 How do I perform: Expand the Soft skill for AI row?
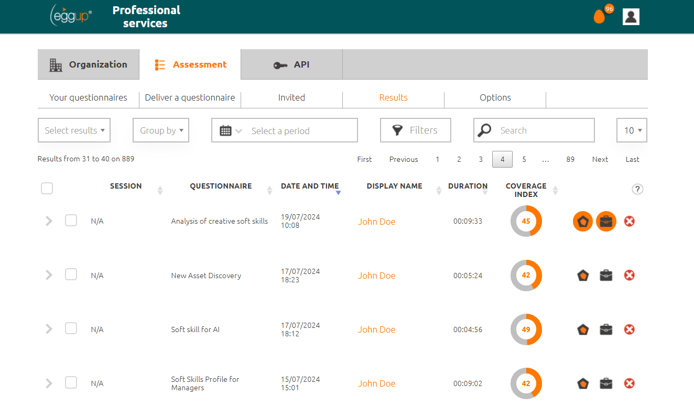click(49, 329)
